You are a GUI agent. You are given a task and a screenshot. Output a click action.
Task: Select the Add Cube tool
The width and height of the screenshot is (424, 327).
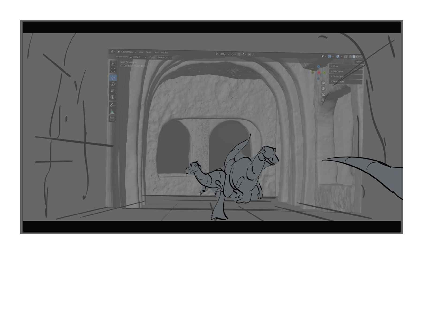pos(112,119)
